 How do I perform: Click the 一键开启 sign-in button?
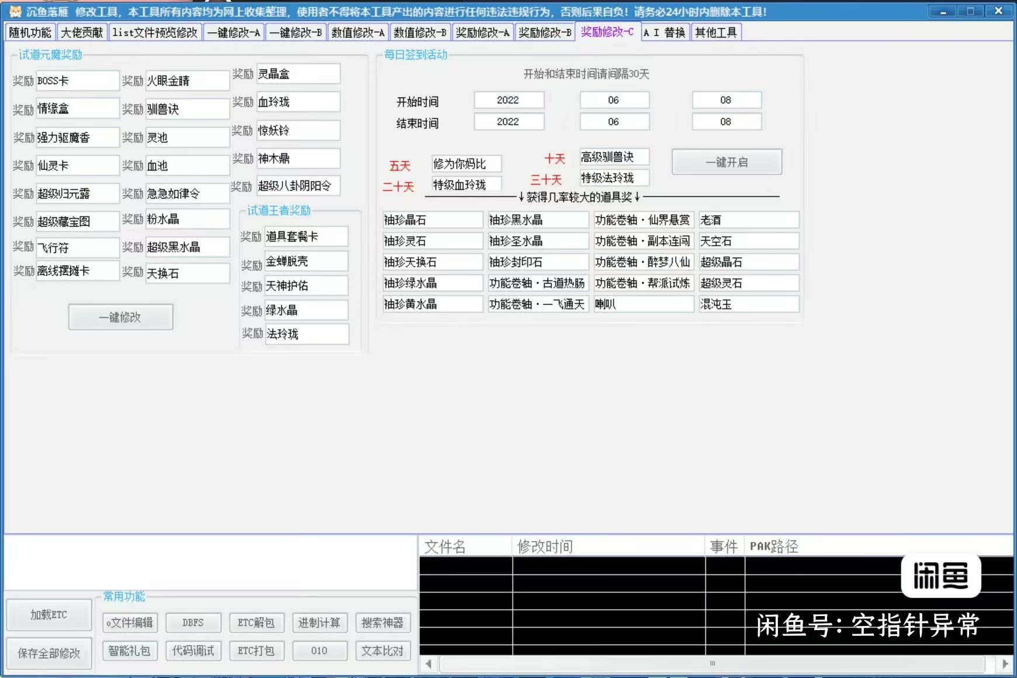coord(727,162)
